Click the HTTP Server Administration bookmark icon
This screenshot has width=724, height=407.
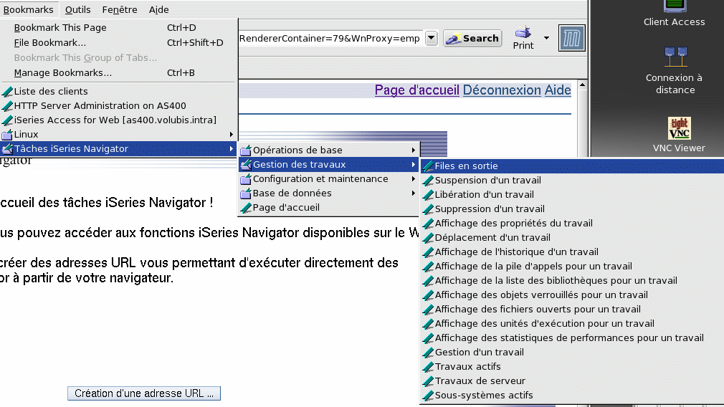click(7, 105)
